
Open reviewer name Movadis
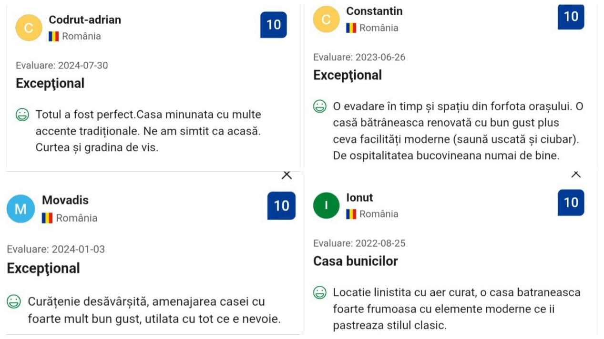coord(65,200)
